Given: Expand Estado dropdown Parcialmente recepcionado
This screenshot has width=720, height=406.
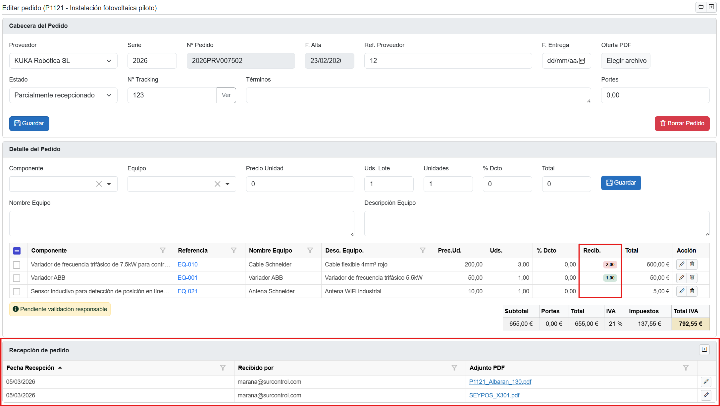Looking at the screenshot, I should [63, 95].
